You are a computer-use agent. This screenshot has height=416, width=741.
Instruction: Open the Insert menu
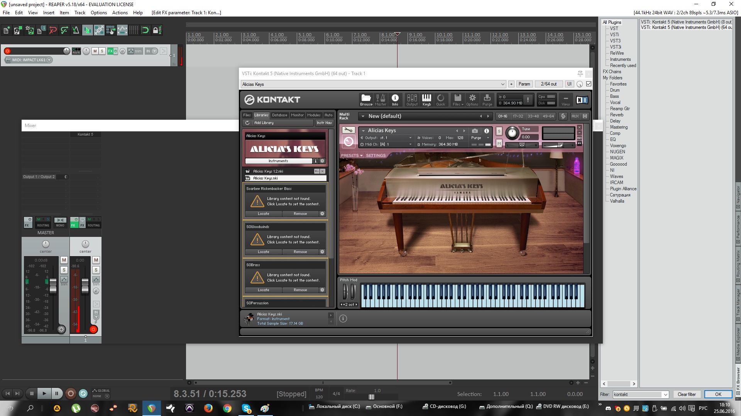click(x=49, y=13)
